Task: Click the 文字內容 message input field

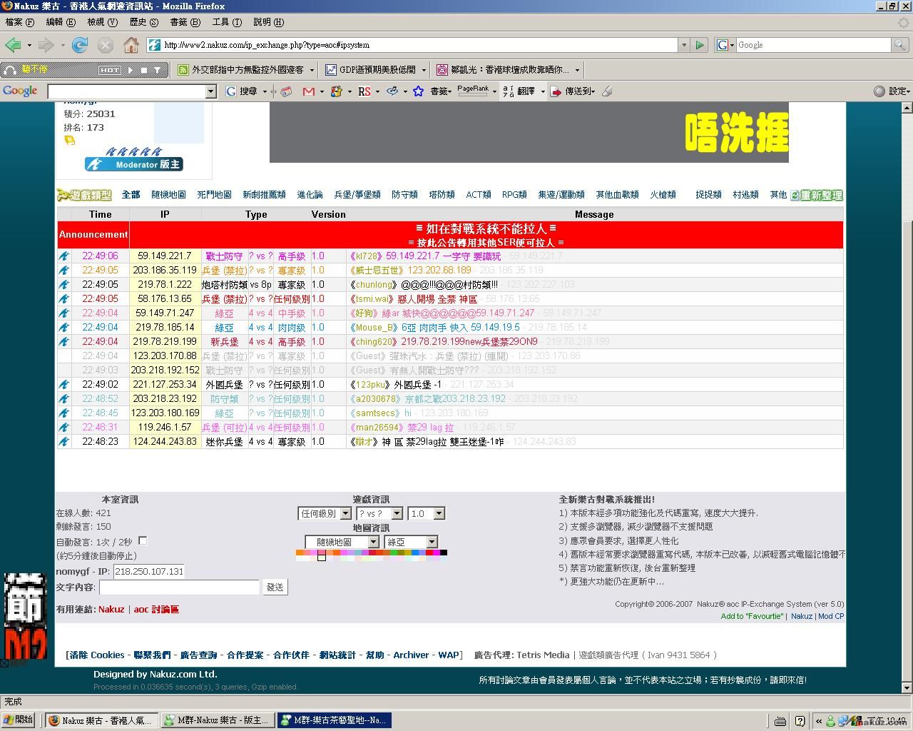Action: [179, 587]
